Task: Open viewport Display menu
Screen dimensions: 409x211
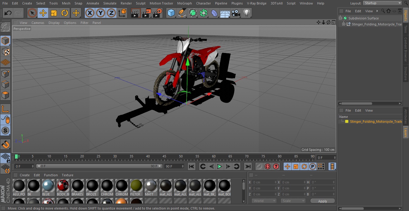Action: pos(54,23)
